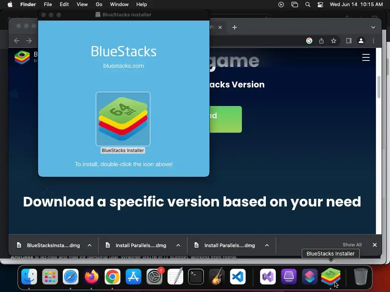Expand Chrome tab search chevron
390x292 pixels.
pos(373,27)
